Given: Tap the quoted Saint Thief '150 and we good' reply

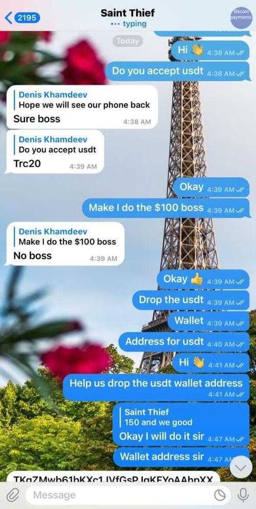Looking at the screenshot, I should (158, 417).
